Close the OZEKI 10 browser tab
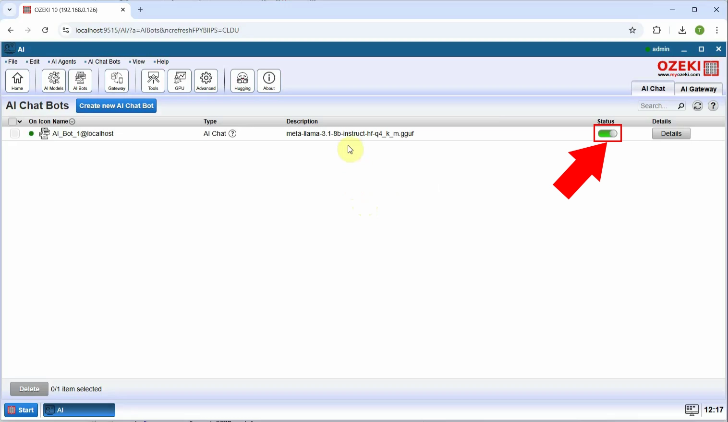 123,10
